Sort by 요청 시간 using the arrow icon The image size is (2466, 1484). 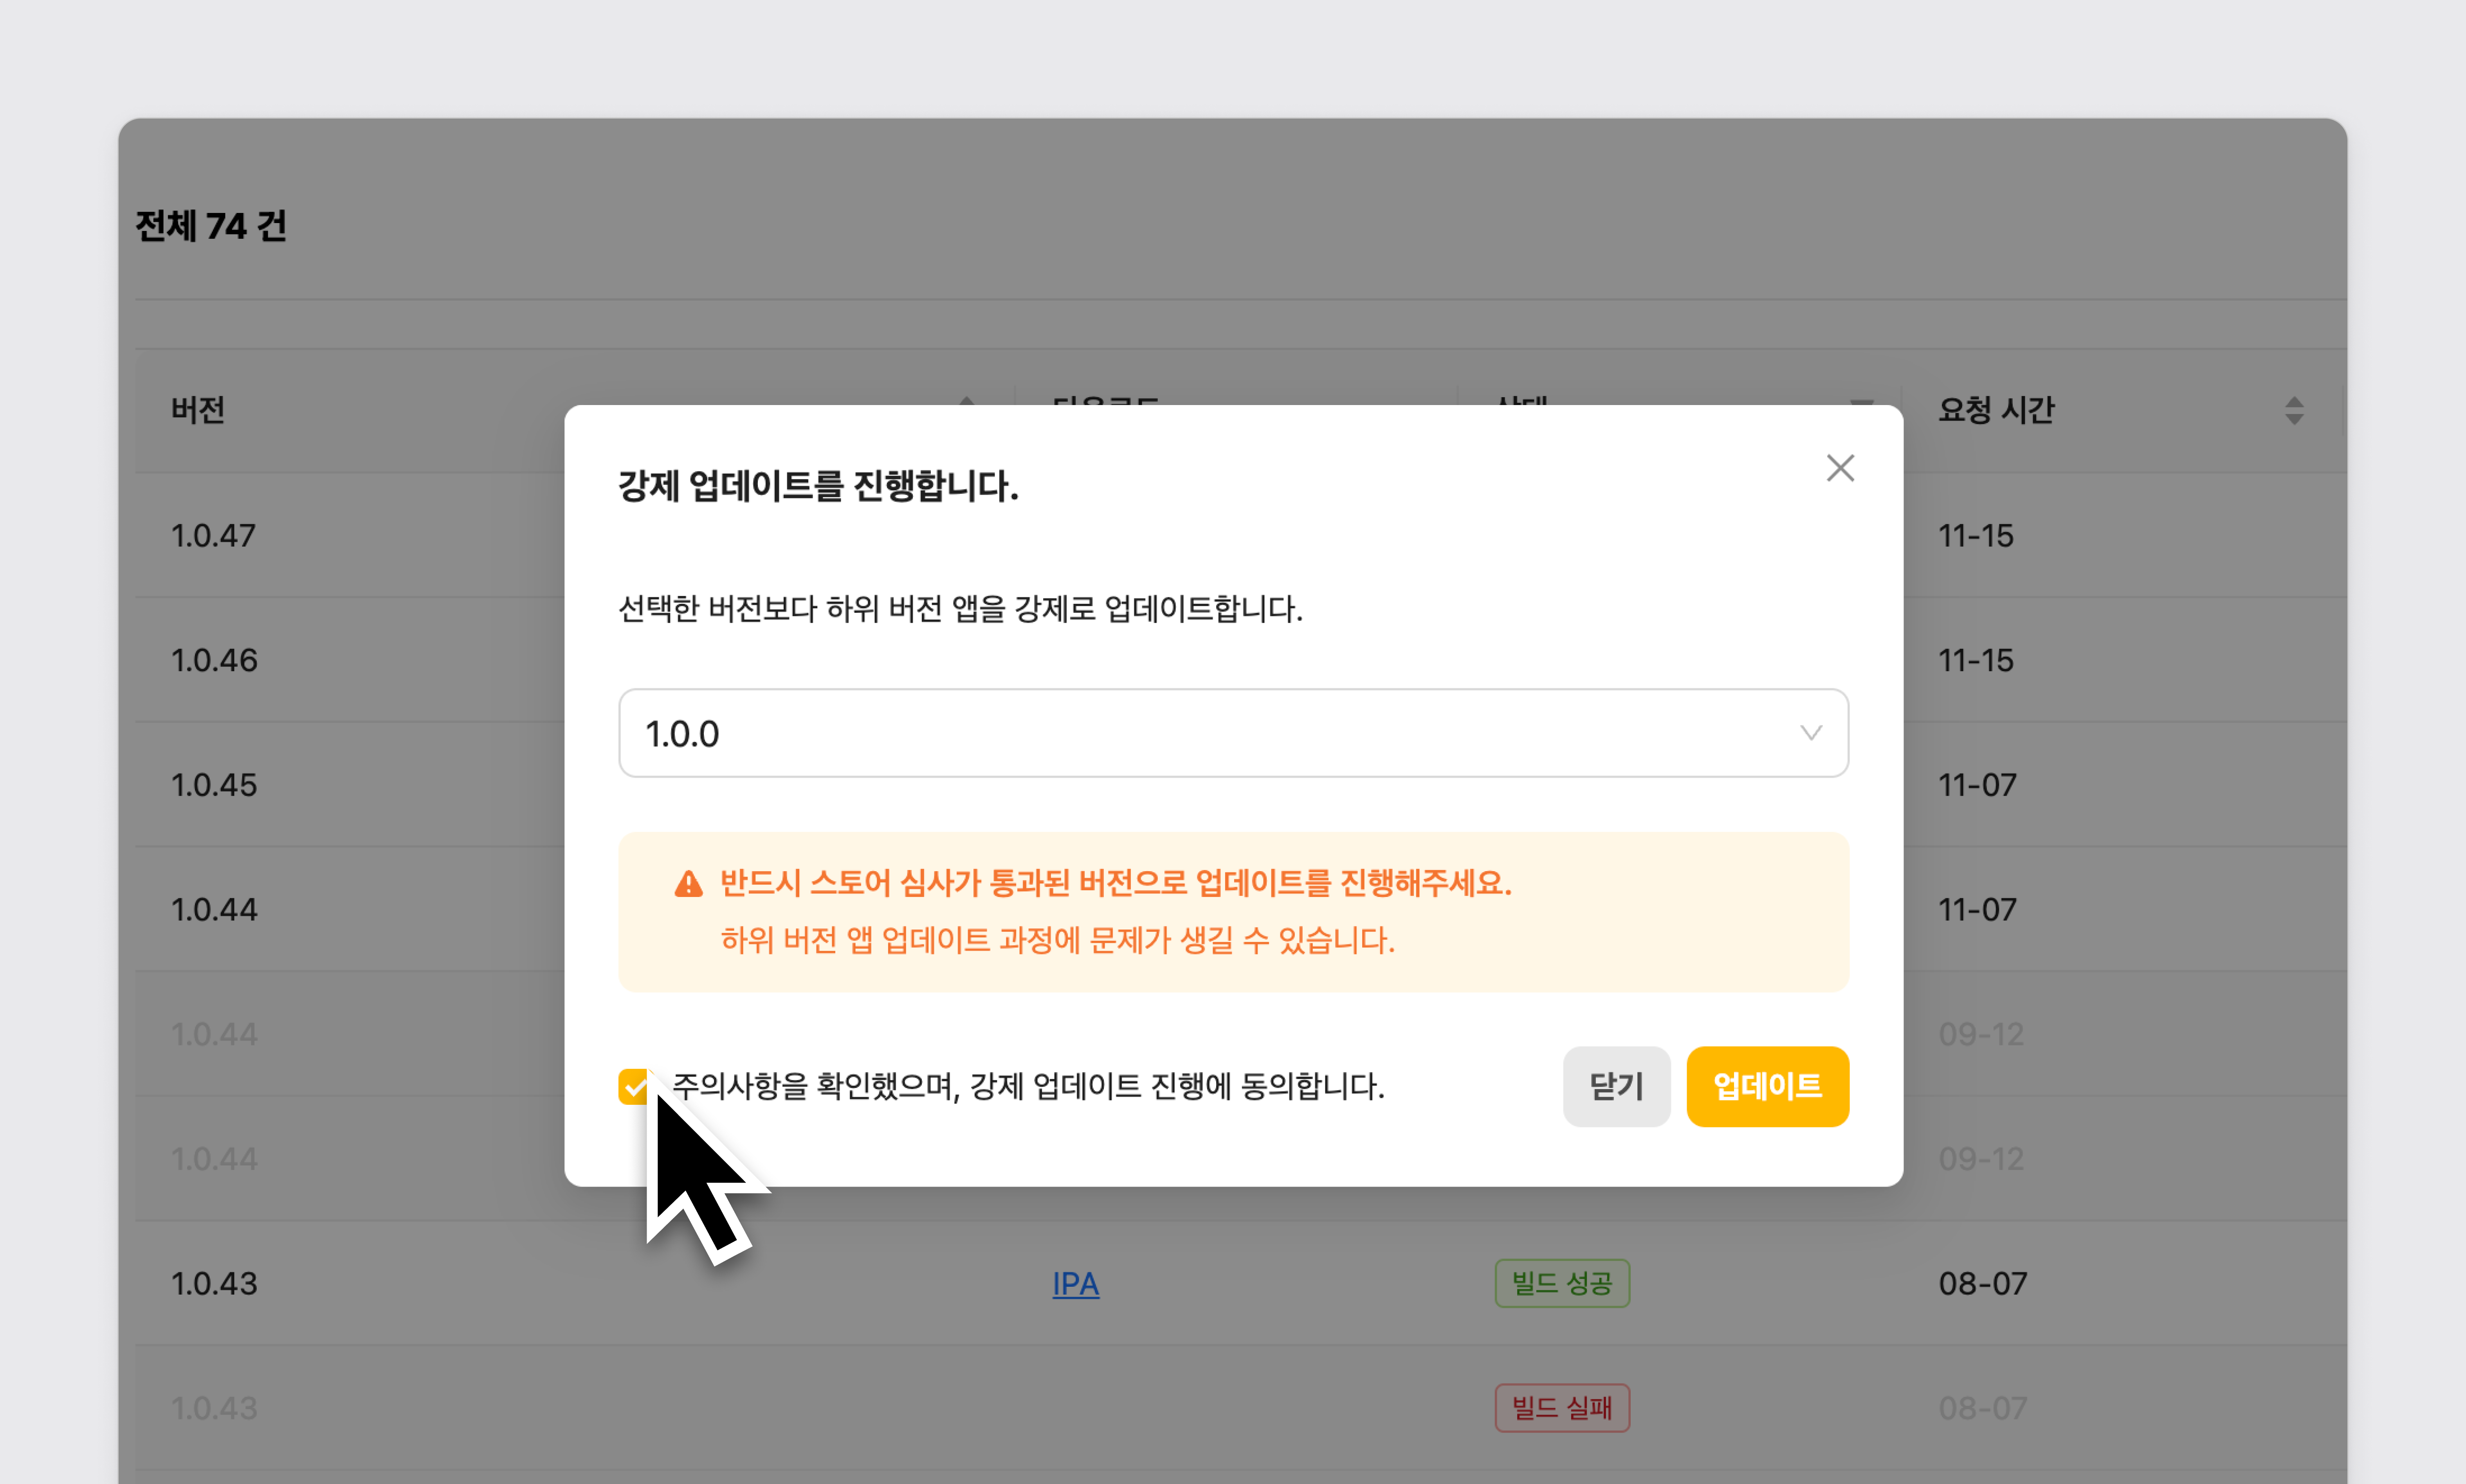point(2294,410)
